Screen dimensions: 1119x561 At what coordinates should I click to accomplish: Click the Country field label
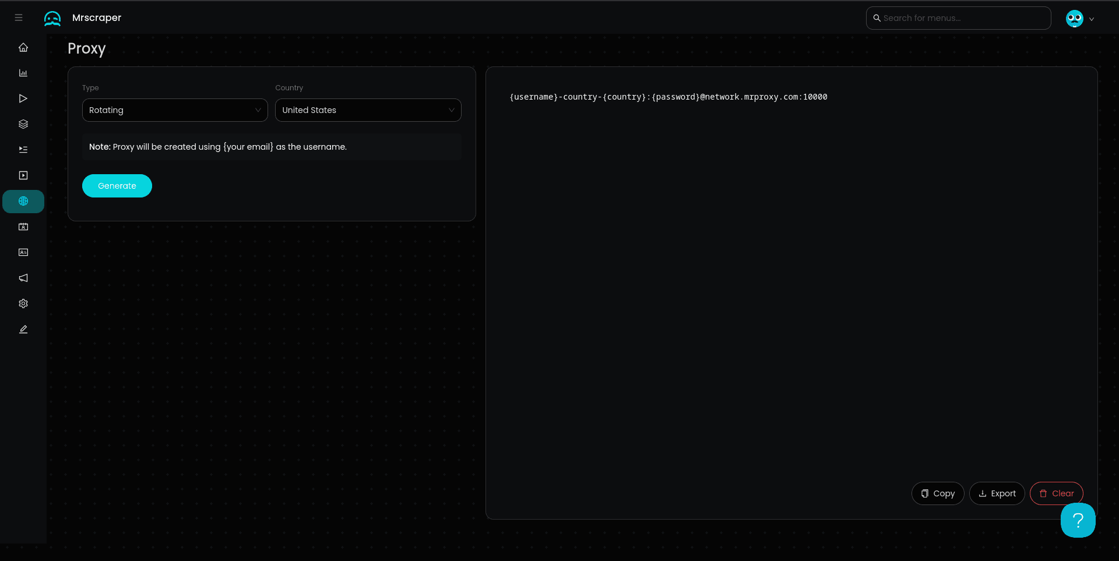point(289,88)
